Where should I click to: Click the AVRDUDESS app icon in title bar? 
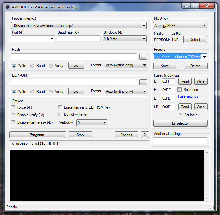8,7
